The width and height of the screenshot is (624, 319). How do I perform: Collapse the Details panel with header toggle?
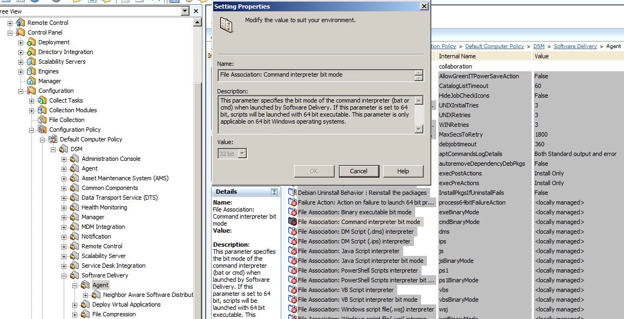pos(274,192)
